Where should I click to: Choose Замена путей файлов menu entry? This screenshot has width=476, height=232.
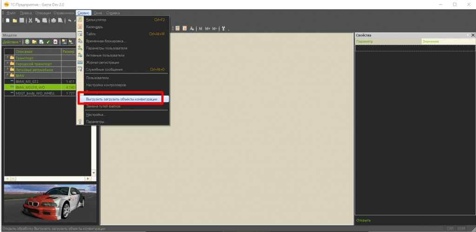point(123,106)
